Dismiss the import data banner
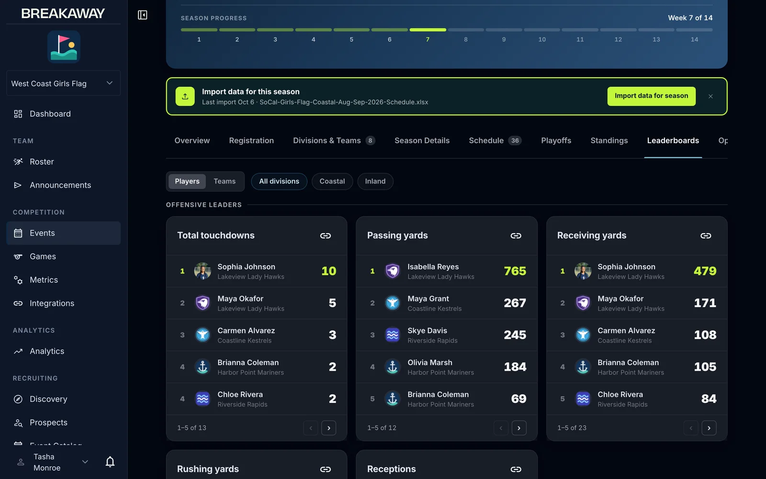Viewport: 766px width, 479px height. point(710,96)
